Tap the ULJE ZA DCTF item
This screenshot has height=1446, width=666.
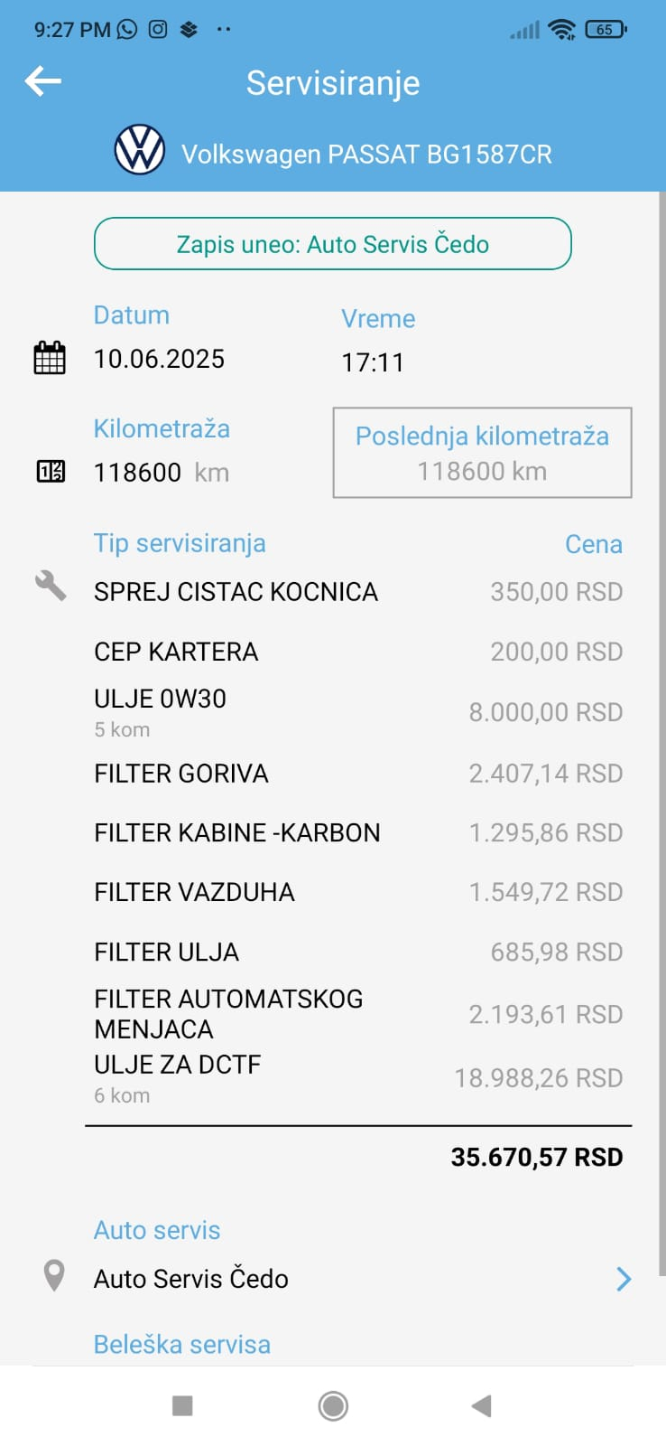point(178,1065)
